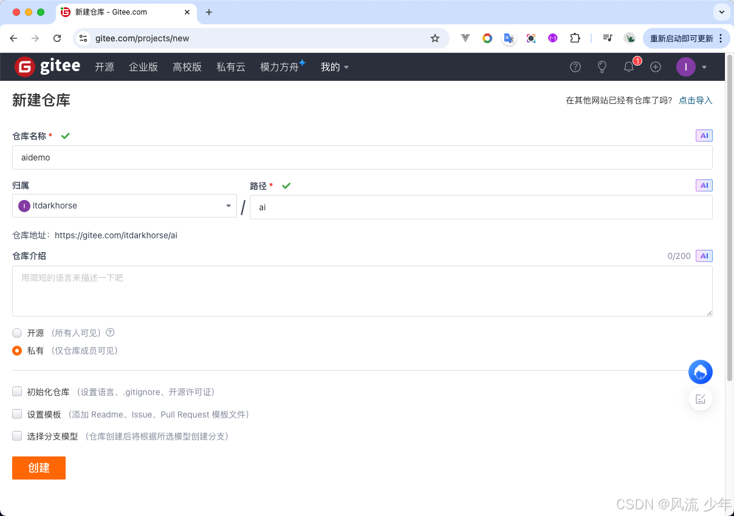Click the 0/200 character counter
This screenshot has height=516, width=734.
[x=679, y=256]
